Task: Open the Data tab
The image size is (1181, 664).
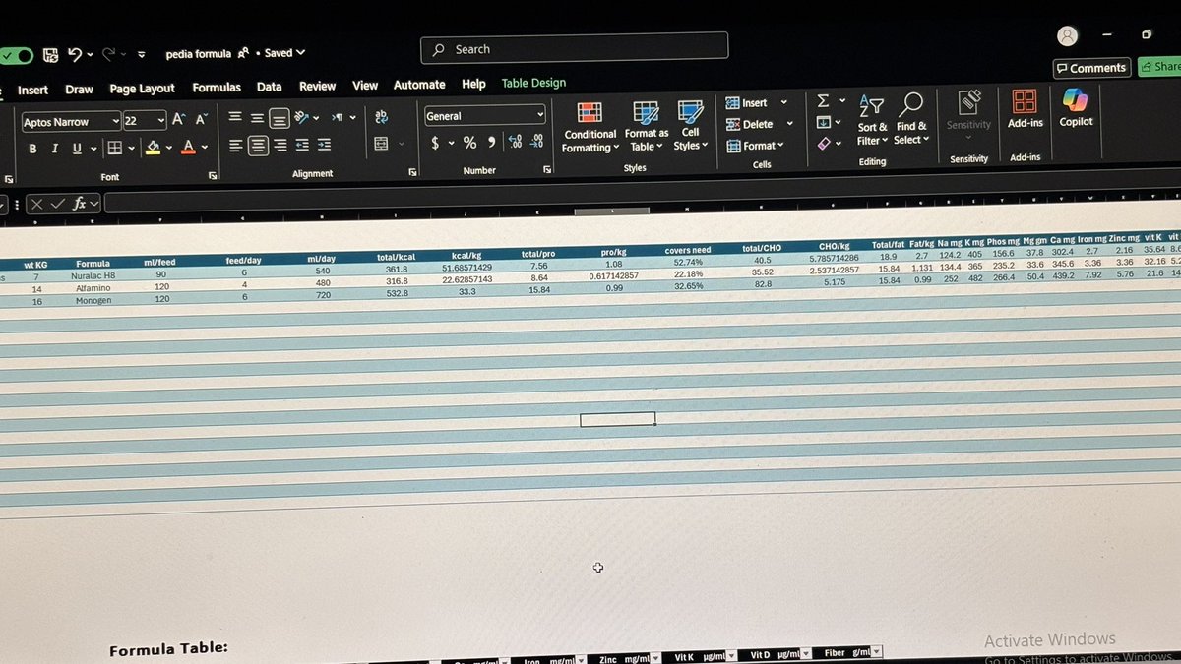Action: (270, 87)
